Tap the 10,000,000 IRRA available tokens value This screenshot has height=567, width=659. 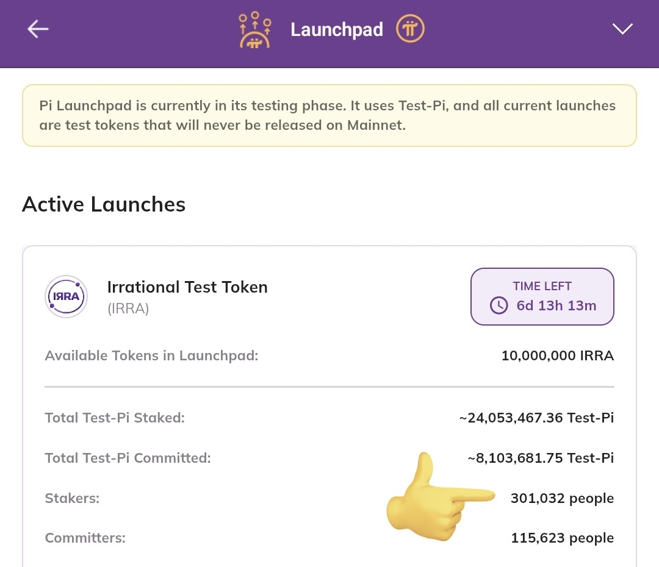point(557,355)
